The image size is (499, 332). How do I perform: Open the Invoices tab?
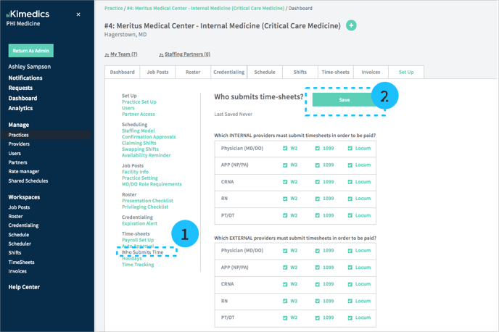click(x=371, y=72)
